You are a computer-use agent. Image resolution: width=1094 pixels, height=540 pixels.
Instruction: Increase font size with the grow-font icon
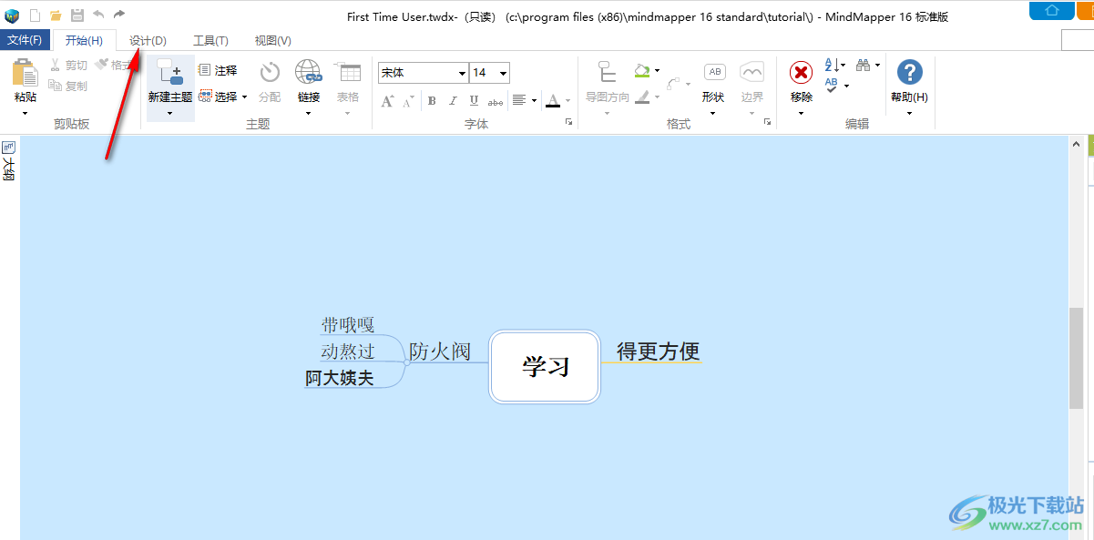387,100
